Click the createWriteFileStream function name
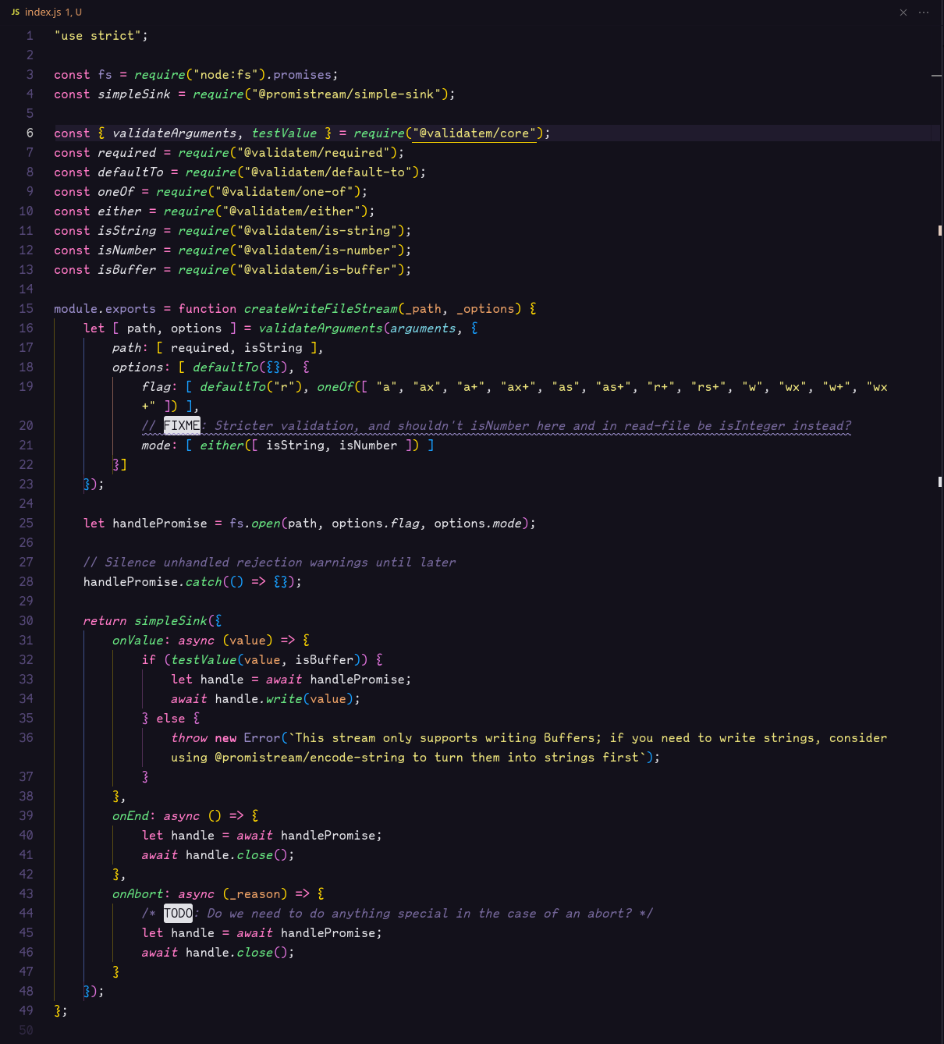The image size is (944, 1044). click(321, 308)
